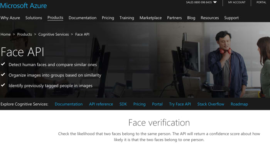
Task: Click the text 'Identify previously tagged people in images'
Action: [x=51, y=86]
